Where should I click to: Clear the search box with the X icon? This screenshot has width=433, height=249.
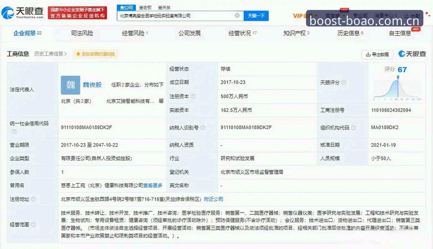237,15
